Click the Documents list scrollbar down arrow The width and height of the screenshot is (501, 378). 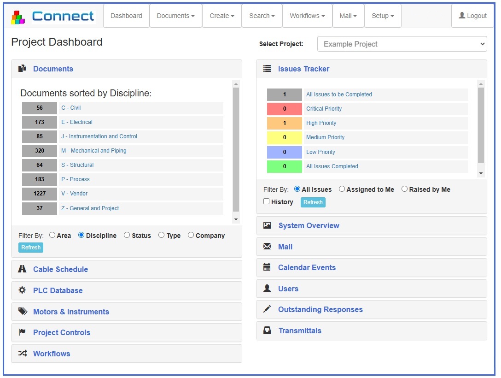click(236, 219)
